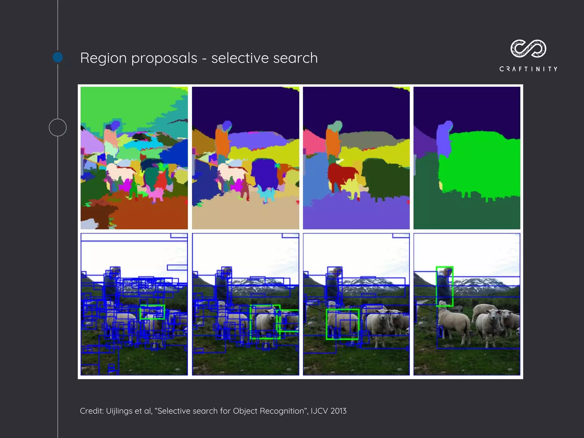Click the filled blue timeline dot

click(x=58, y=57)
